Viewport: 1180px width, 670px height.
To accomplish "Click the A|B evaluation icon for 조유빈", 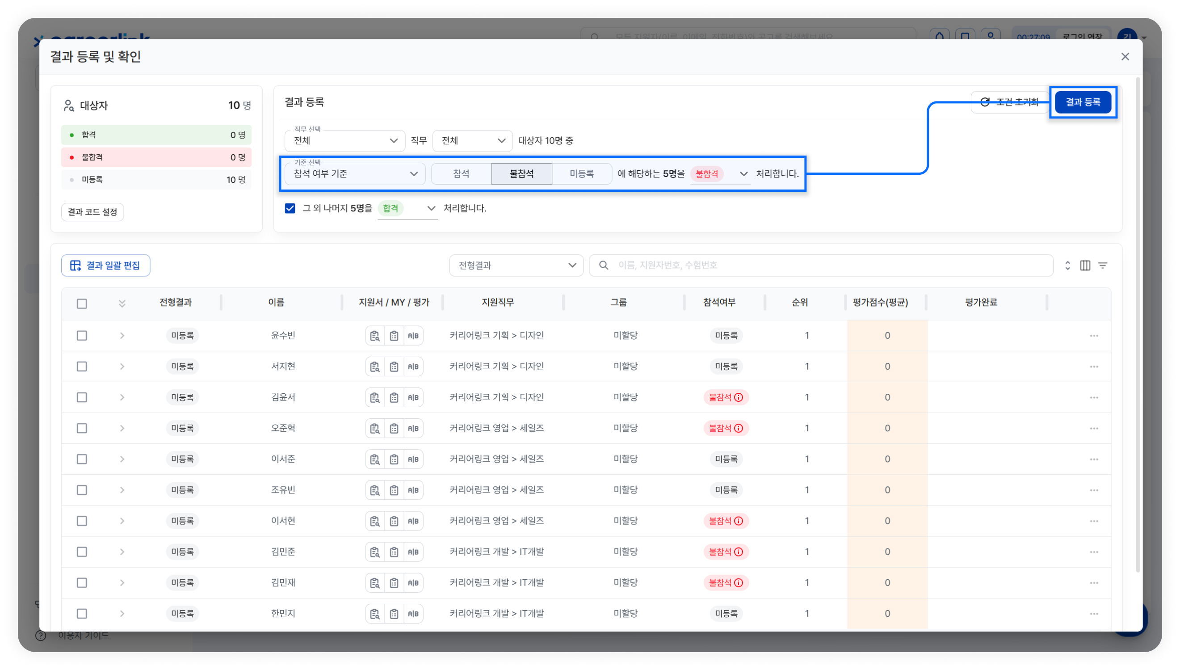I will [413, 489].
